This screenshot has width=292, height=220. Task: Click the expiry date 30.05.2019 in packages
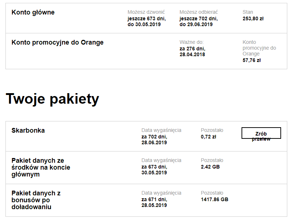[154, 173]
